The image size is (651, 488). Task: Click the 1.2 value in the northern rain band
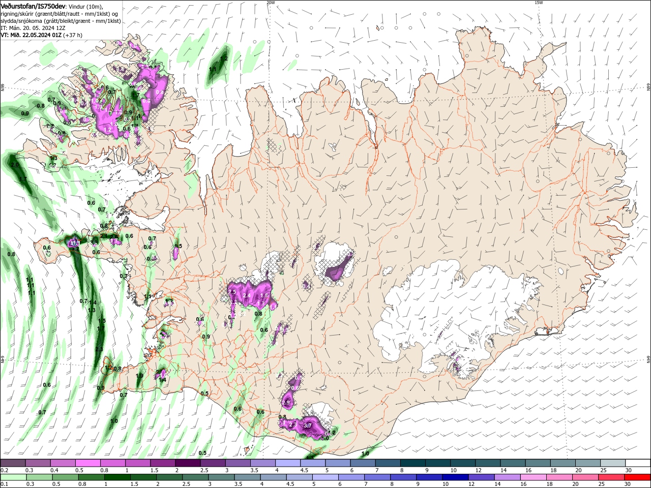tap(223, 59)
